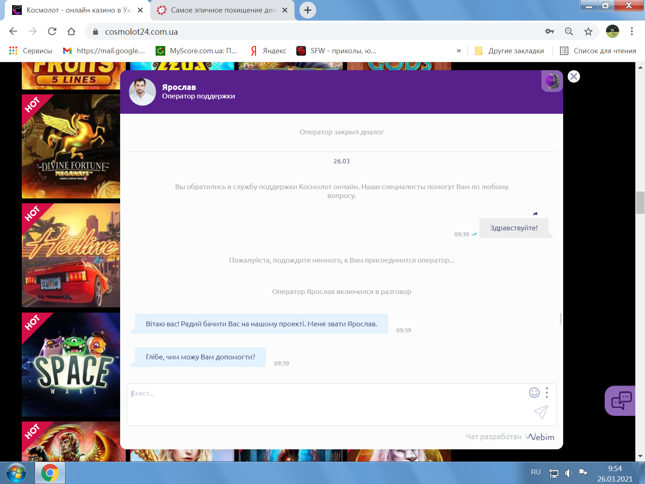The width and height of the screenshot is (645, 484).
Task: Open the Hotline game thumbnail
Action: [x=71, y=255]
